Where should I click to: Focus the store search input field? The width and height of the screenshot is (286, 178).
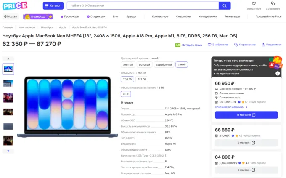pos(143,5)
